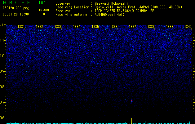Click the 1335 time marker
195x124 pixels.
pos(95,26)
